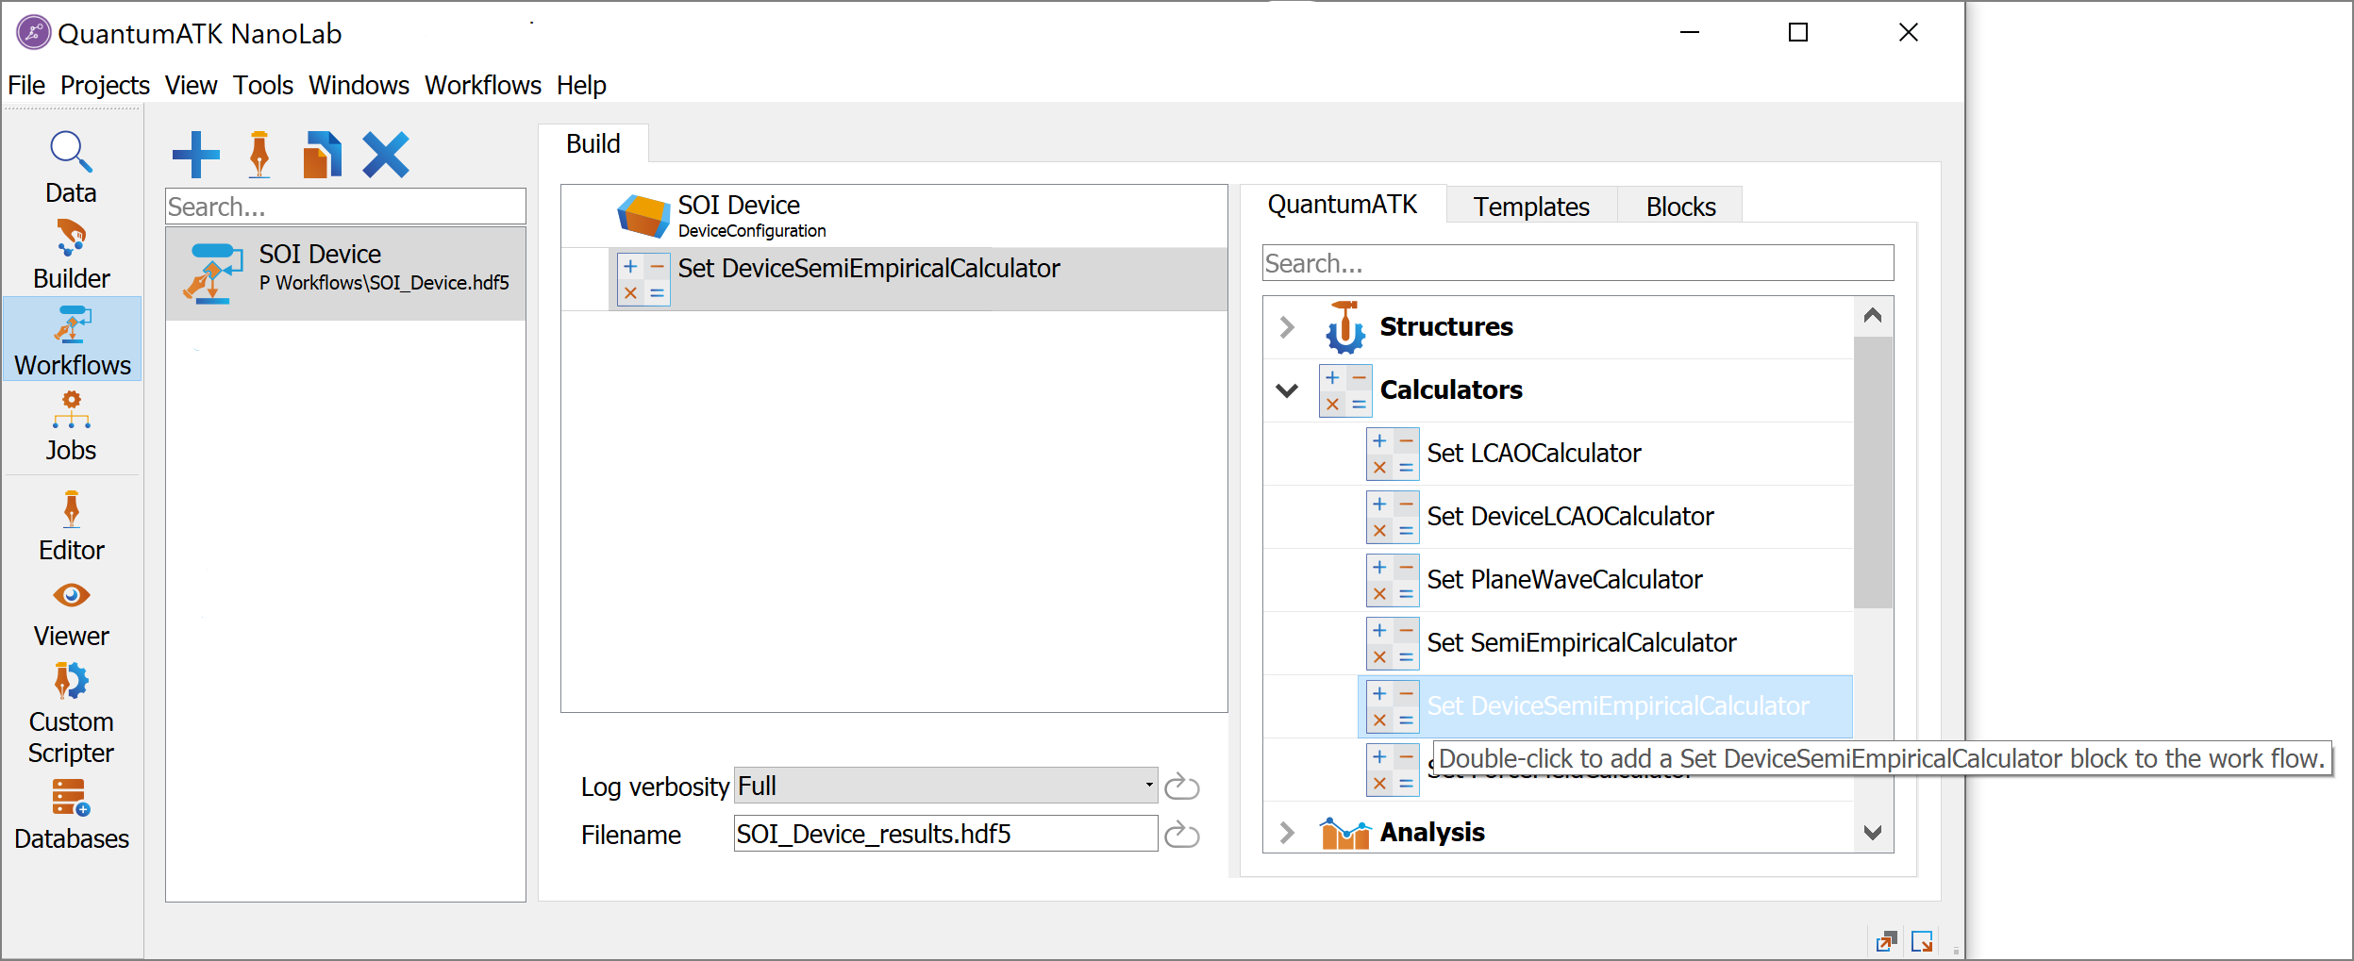This screenshot has height=961, width=2354.
Task: Click the dock-to-corner icon at bottom right
Action: pyautogui.click(x=1922, y=940)
